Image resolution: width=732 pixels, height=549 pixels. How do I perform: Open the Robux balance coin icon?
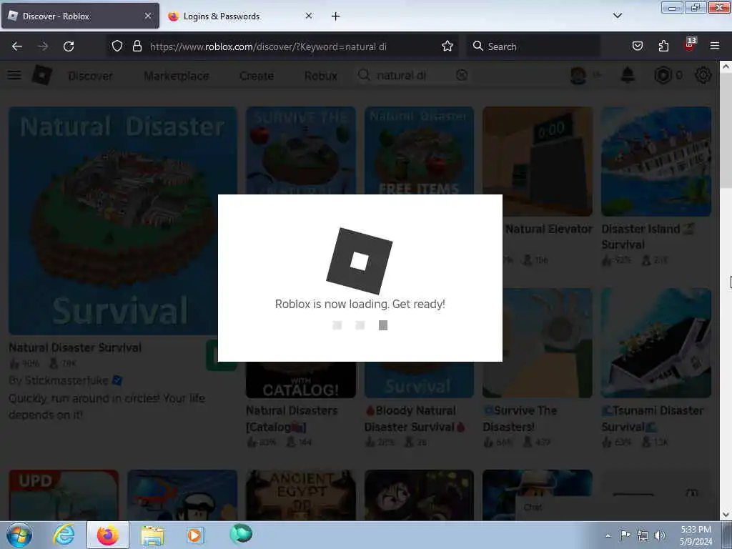(663, 75)
